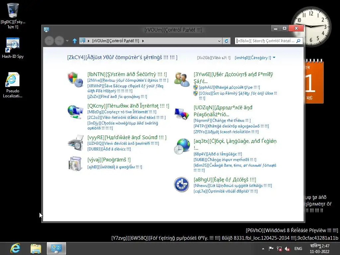Viewport: 340px width, 255px height.
Task: Open Clock, Language, and Region heading
Action: click(x=235, y=144)
